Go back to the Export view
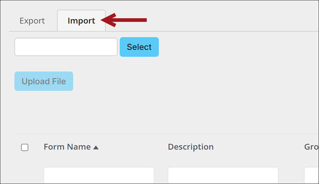 32,21
